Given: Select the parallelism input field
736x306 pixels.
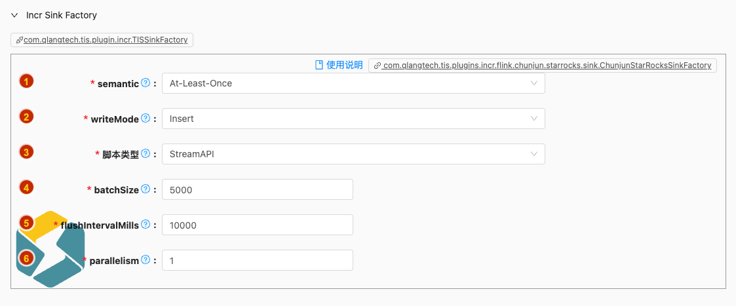Looking at the screenshot, I should 257,260.
